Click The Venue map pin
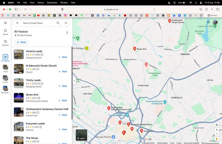The height and width of the screenshot is (144, 222). 141,131
